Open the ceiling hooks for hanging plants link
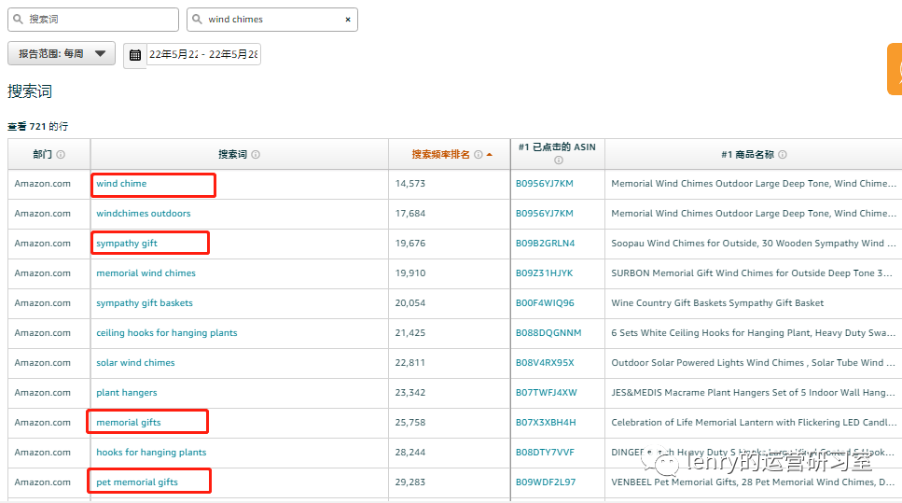The height and width of the screenshot is (503, 902). [167, 333]
